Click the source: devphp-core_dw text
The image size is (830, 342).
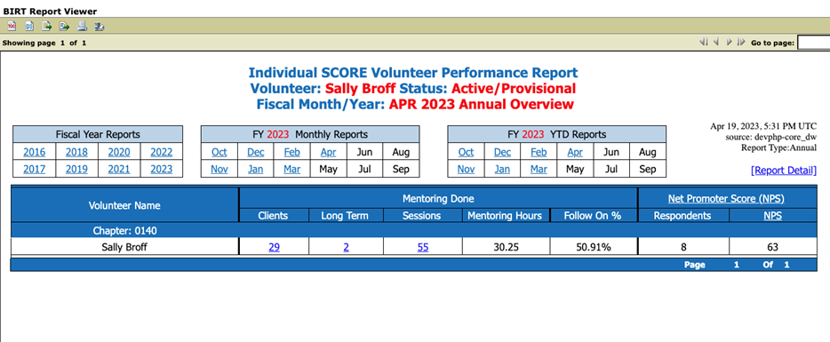pyautogui.click(x=771, y=137)
